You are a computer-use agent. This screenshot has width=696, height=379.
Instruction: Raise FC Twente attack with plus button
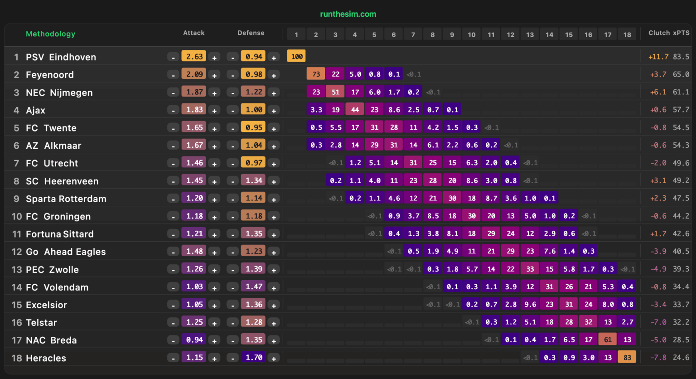pyautogui.click(x=214, y=128)
